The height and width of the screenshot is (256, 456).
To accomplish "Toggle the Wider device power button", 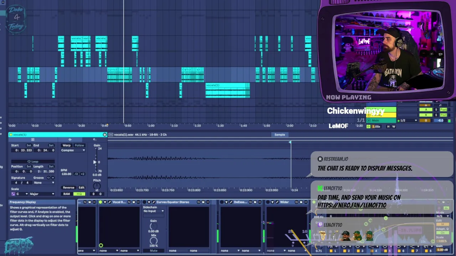I will coord(268,202).
